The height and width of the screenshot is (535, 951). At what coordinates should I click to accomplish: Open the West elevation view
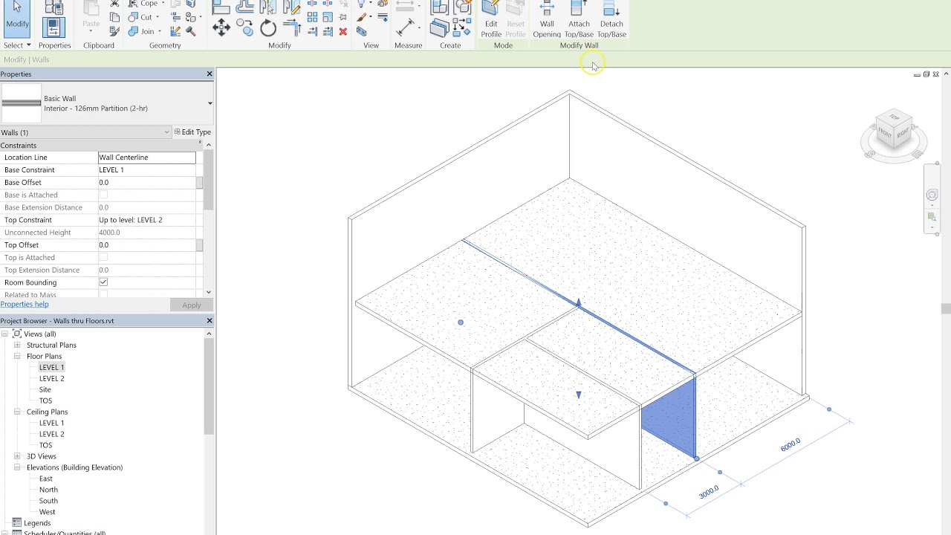47,512
